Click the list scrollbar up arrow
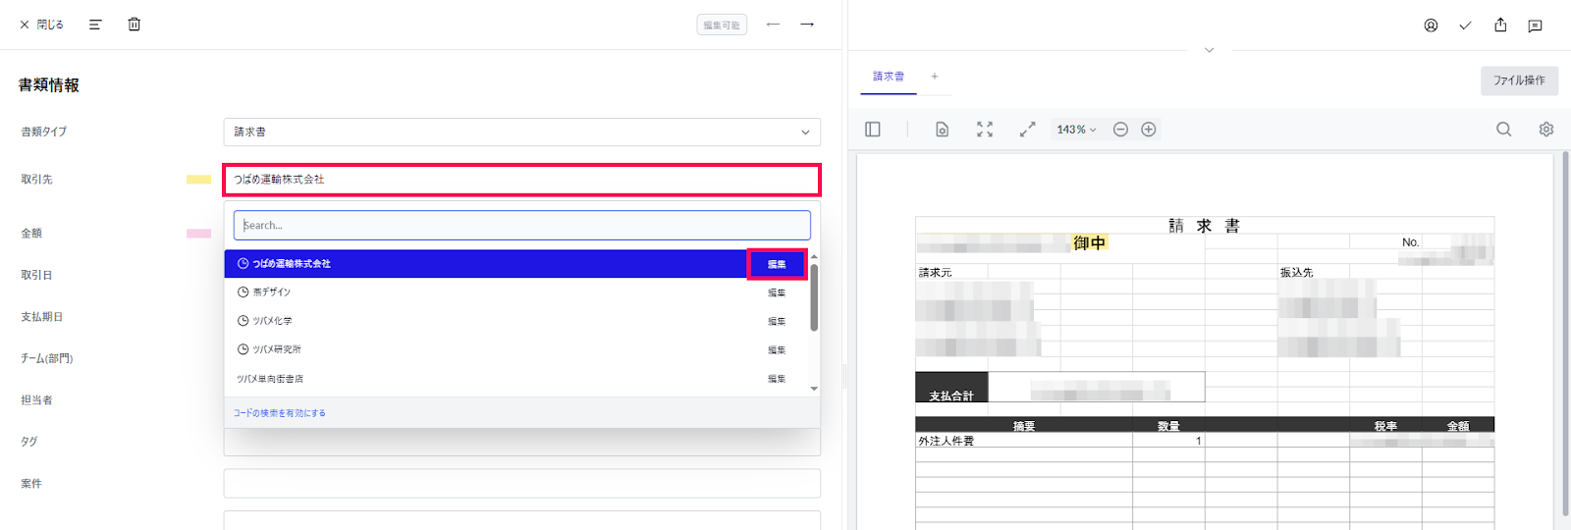Screen dimensions: 1571x530 click(814, 256)
